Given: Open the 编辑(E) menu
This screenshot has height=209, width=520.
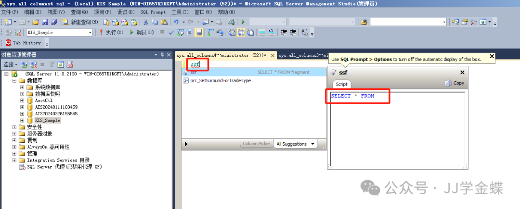Looking at the screenshot, I should click(33, 12).
